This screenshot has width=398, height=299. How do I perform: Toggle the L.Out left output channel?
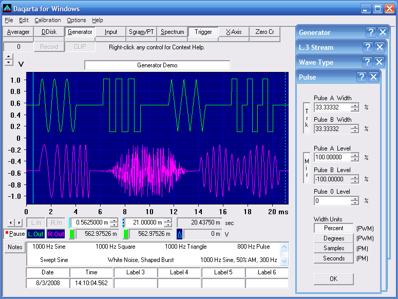[x=35, y=234]
